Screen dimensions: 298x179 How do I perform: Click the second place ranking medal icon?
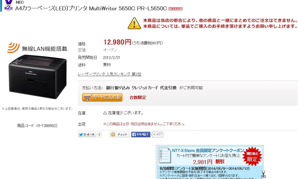pos(8,5)
